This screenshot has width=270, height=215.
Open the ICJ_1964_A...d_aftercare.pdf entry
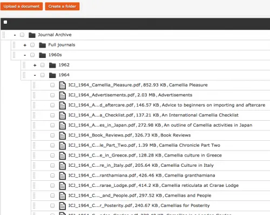pyautogui.click(x=167, y=105)
